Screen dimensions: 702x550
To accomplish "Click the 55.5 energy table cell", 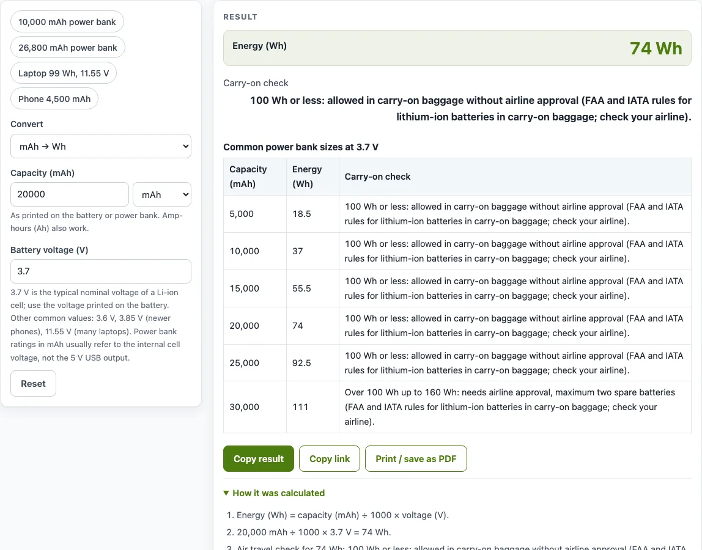I will click(312, 288).
